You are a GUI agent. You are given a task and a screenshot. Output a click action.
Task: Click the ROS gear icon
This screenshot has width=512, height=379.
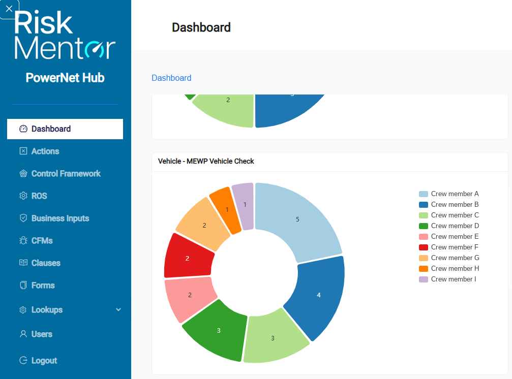[23, 196]
